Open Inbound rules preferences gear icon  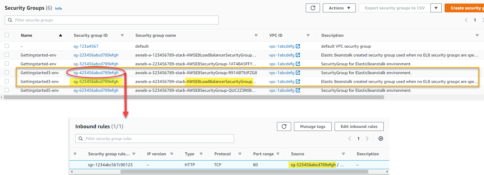click(x=380, y=139)
